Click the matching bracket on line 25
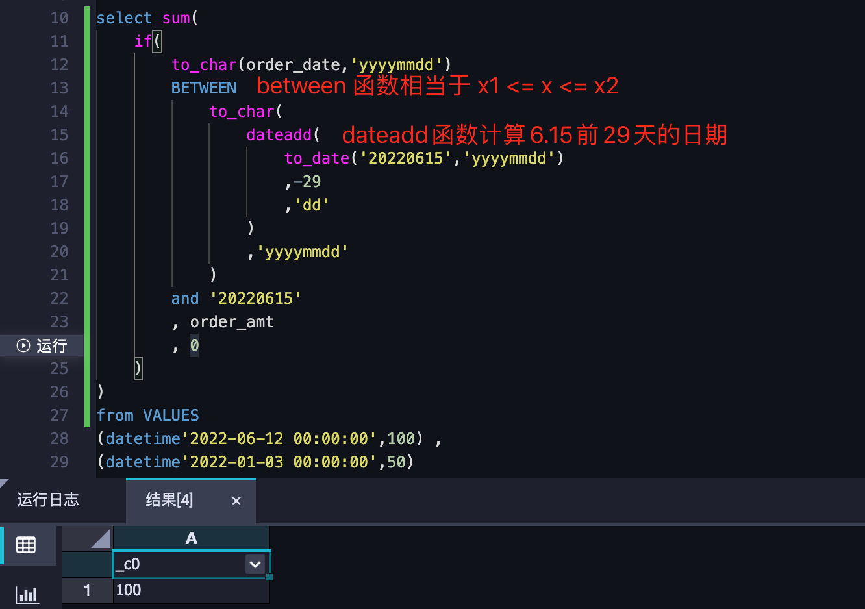865x609 pixels. coord(138,369)
